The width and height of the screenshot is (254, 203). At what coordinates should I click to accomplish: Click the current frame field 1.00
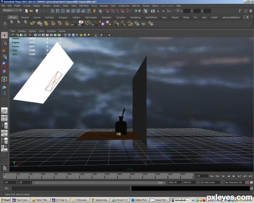pos(202,176)
